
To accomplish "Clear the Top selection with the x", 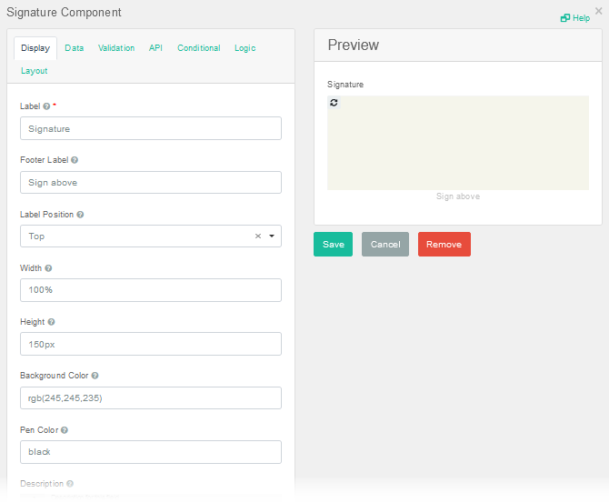I will coord(257,236).
